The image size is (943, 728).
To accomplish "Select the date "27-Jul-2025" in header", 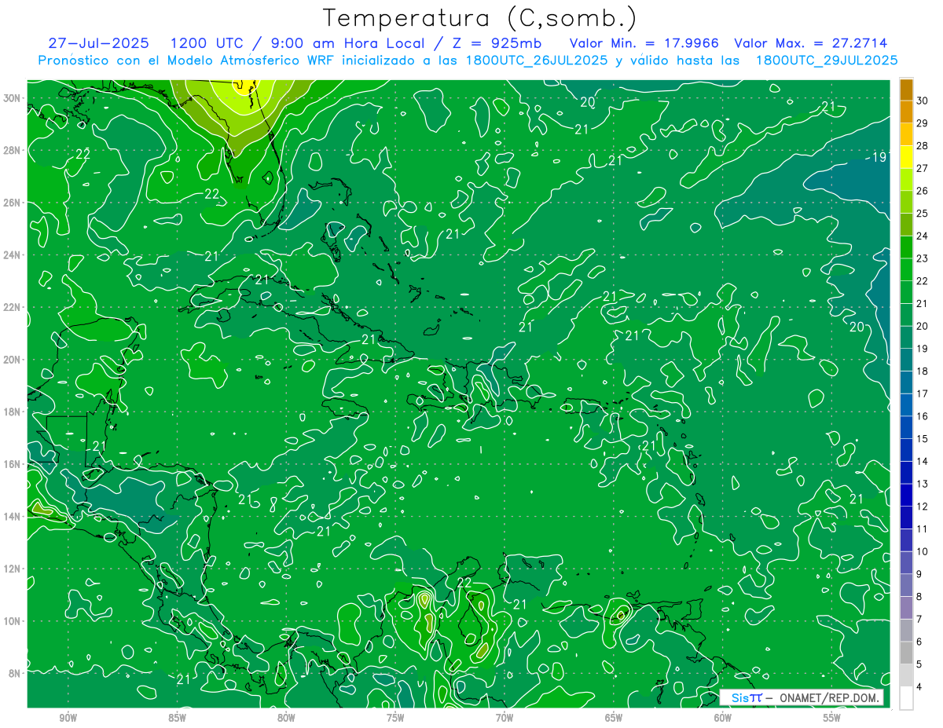I will point(98,43).
